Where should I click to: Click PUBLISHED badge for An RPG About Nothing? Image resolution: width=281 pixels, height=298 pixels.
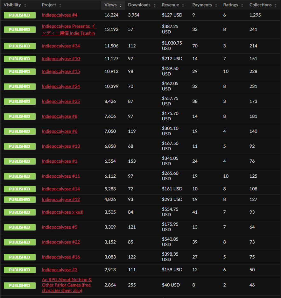pos(19,286)
